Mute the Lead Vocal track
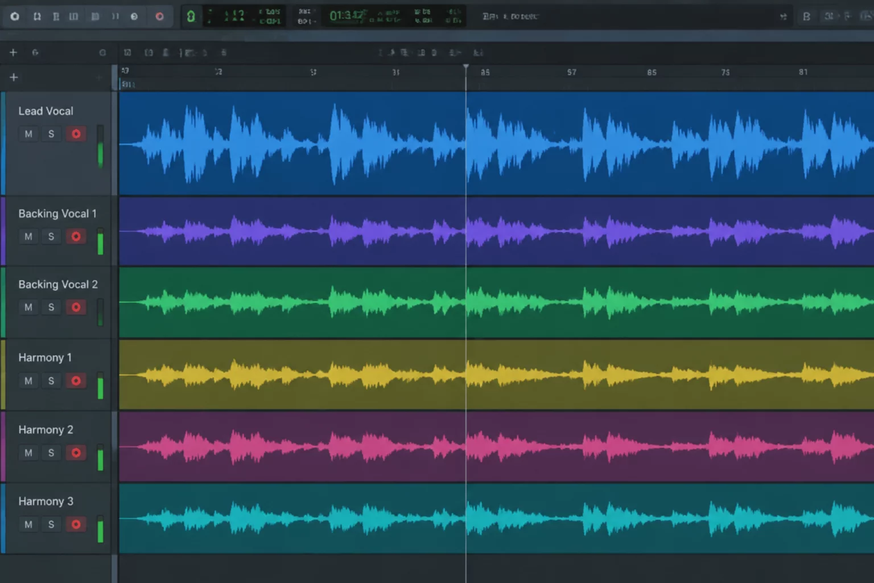The image size is (874, 583). [x=28, y=134]
